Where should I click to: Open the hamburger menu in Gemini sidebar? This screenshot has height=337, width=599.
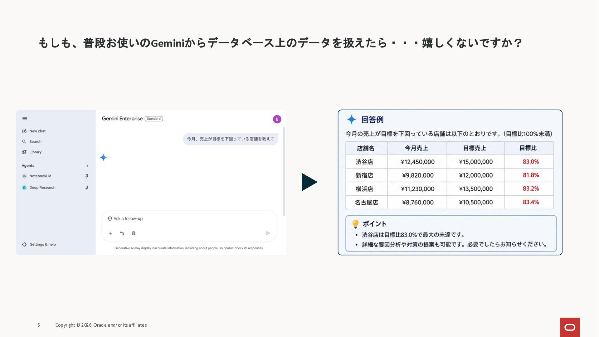tap(25, 119)
